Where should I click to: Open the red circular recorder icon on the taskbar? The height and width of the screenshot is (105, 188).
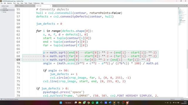click(x=123, y=103)
